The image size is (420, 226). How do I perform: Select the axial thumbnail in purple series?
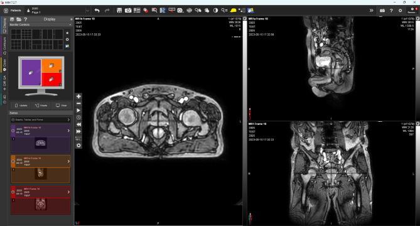[41, 143]
